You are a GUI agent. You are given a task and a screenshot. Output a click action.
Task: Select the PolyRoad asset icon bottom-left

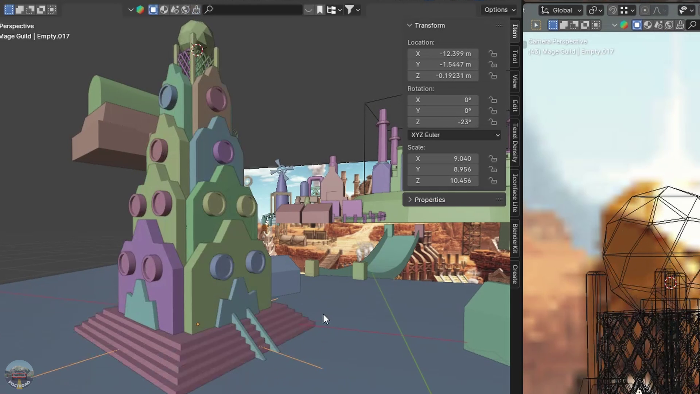pos(19,375)
